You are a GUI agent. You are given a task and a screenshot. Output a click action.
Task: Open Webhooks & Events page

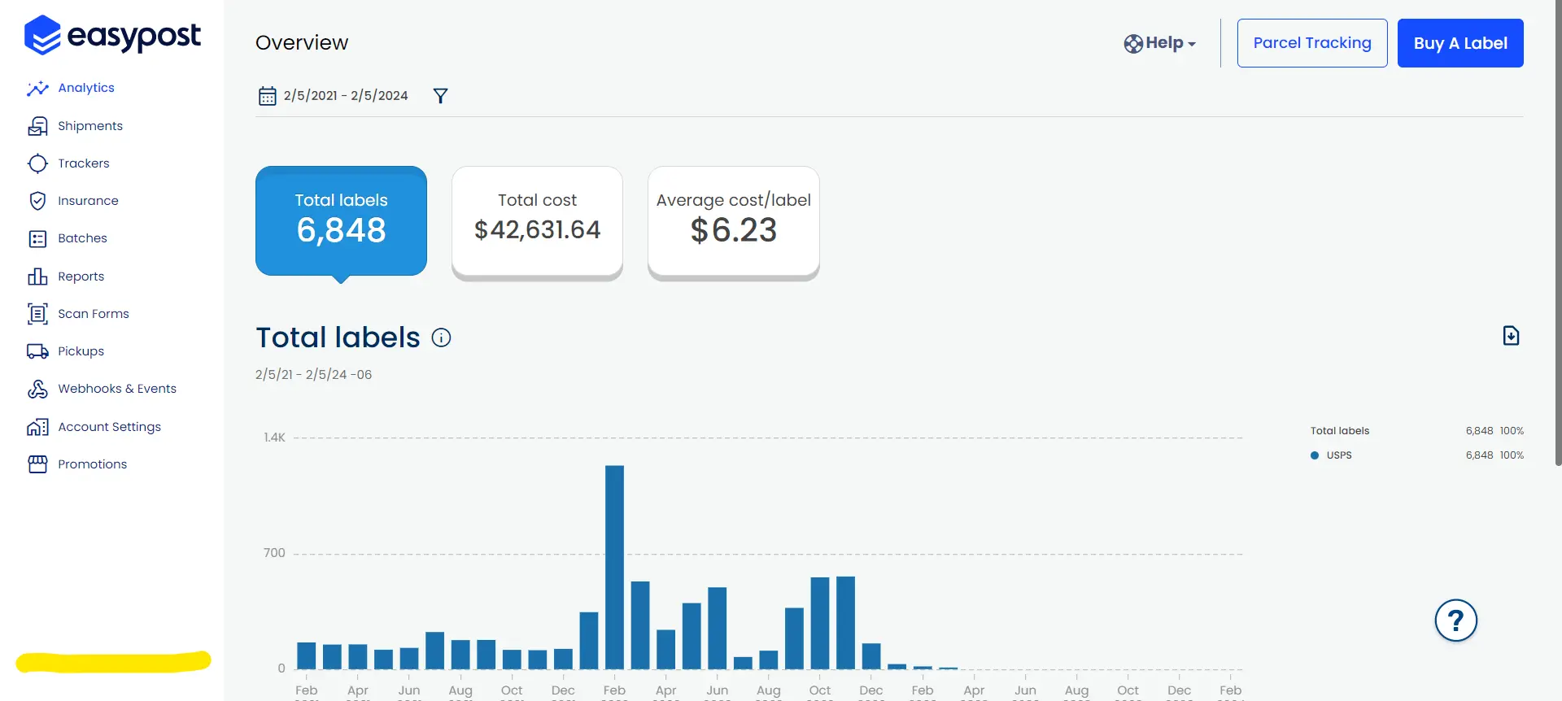117,389
